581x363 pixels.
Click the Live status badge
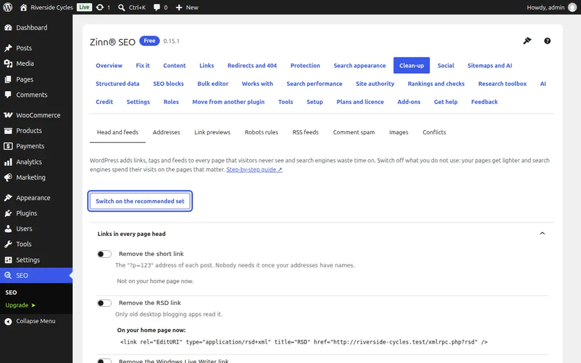(84, 7)
